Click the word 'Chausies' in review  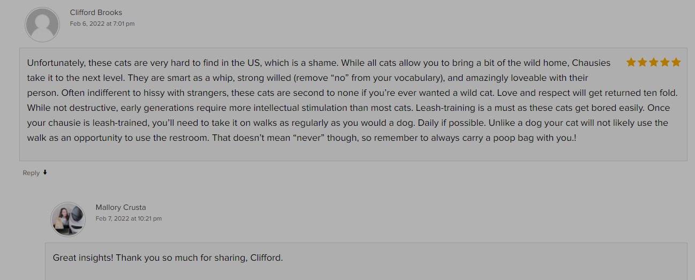click(591, 63)
